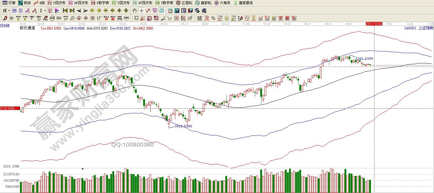Viewport: 434px width, 193px height.
Task: Toggle the pink flag toolbar button
Action: (57, 11)
